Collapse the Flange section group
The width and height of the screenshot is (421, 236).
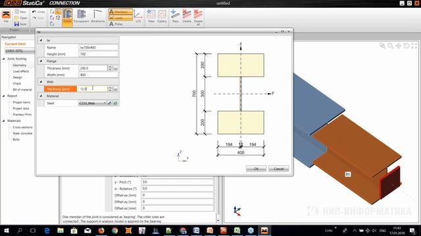click(x=41, y=61)
